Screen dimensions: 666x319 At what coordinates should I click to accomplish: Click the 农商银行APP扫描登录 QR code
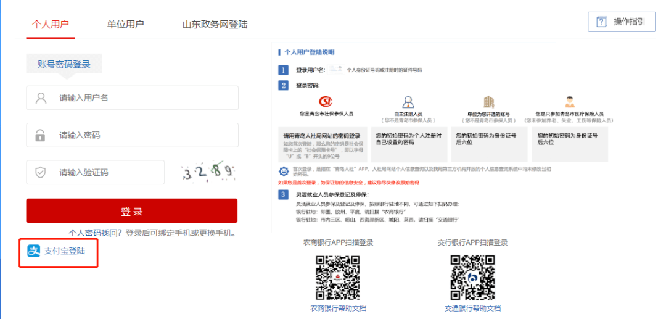coord(338,278)
